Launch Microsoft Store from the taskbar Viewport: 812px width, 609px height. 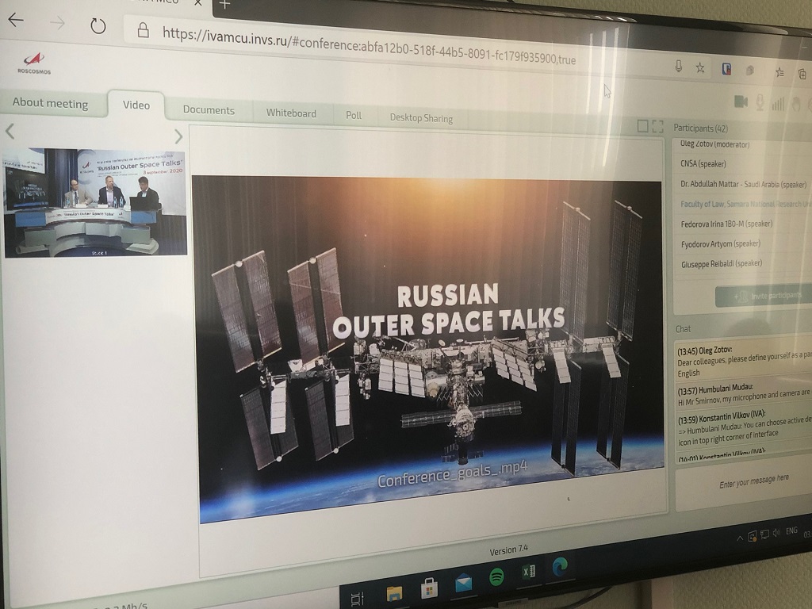coord(429,589)
